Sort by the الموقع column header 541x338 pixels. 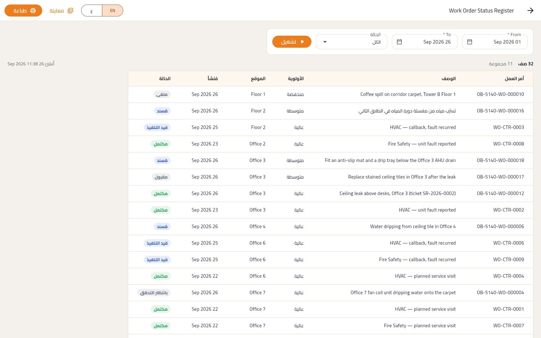point(258,78)
